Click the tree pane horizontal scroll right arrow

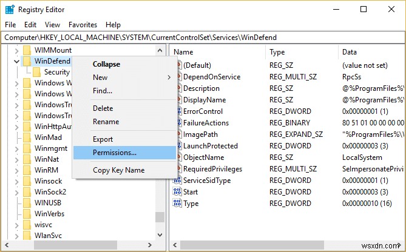(x=149, y=245)
